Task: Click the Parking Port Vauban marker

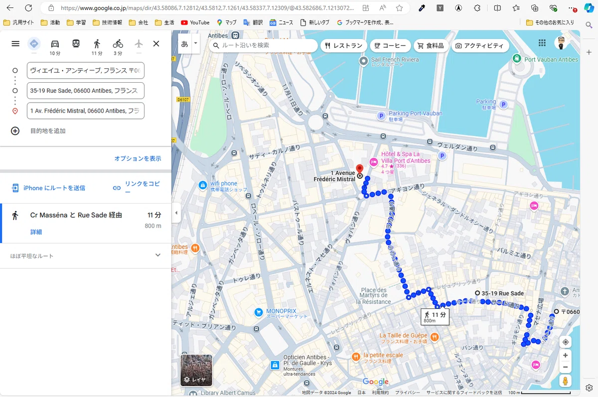Action: (x=381, y=116)
